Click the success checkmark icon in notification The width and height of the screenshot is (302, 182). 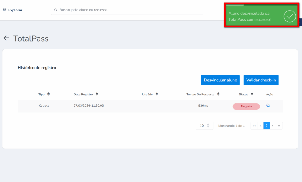coord(289,17)
